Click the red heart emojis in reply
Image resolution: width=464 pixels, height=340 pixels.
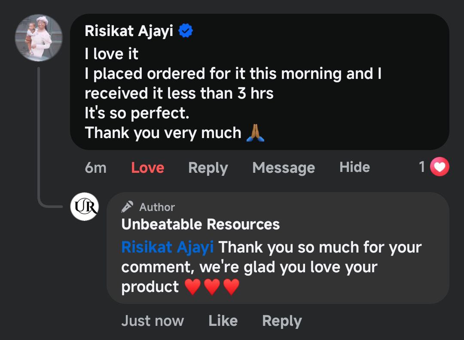[212, 287]
